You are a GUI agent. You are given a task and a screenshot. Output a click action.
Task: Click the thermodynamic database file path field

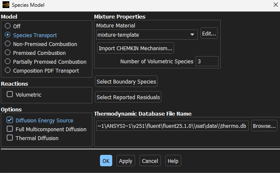click(172, 126)
